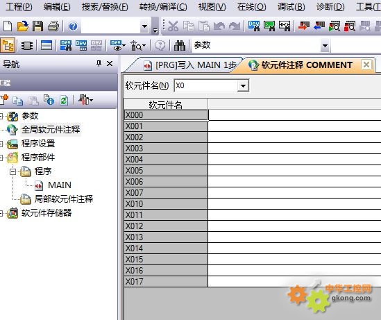Click the blue list window icon

(46, 45)
